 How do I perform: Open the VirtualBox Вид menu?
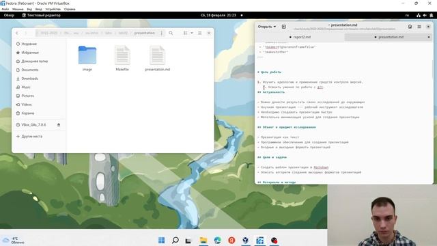[x=29, y=9]
